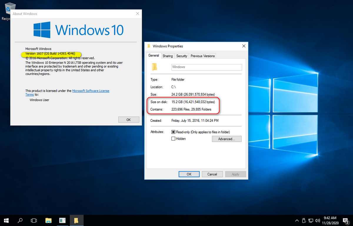Image resolution: width=353 pixels, height=226 pixels.
Task: Expand hidden icons in the system tray
Action: point(297,220)
